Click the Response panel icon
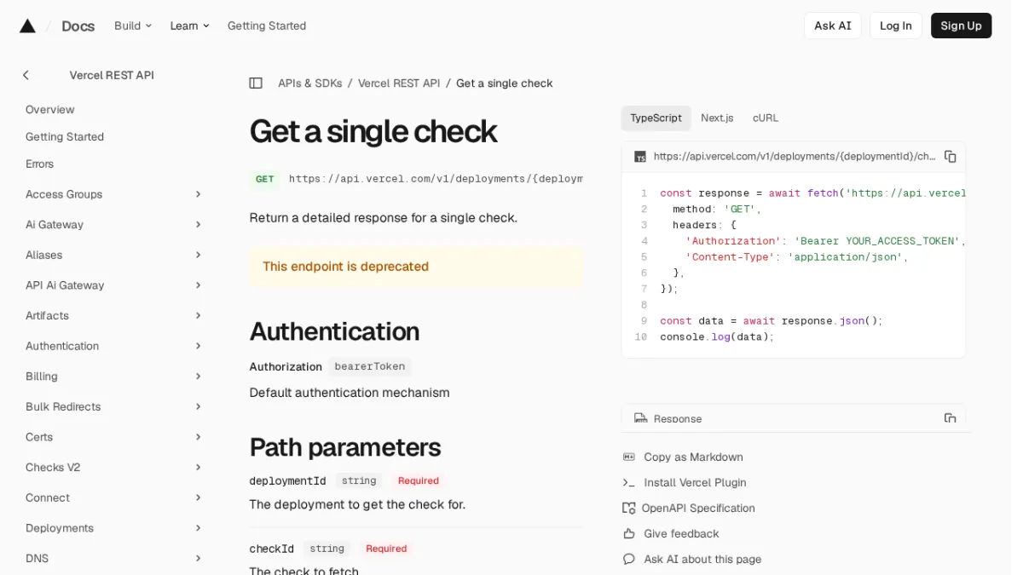 tap(640, 418)
